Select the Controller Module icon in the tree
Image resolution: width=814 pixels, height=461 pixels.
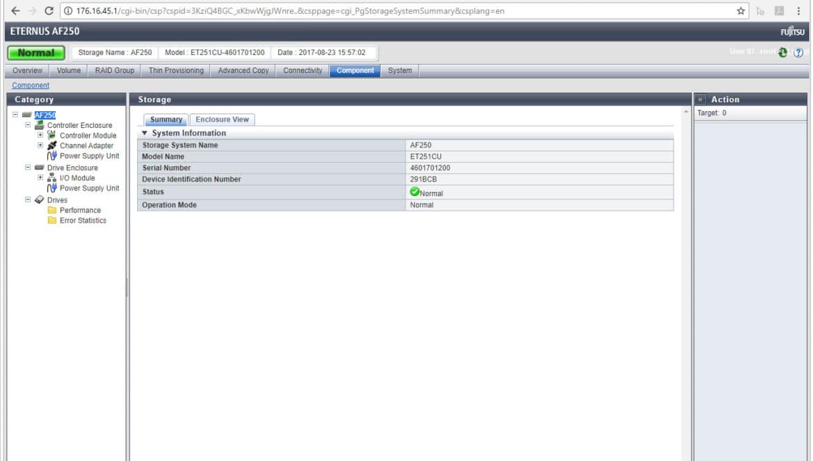coord(52,135)
